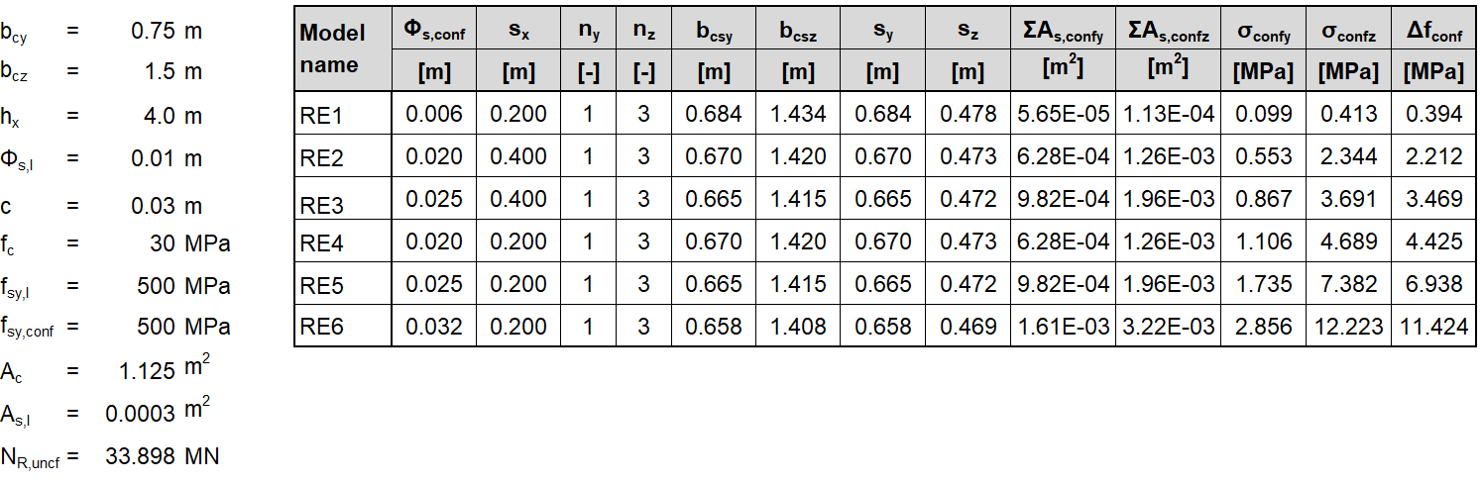Select the RE6 model name cell
This screenshot has height=484, width=1482.
[321, 327]
